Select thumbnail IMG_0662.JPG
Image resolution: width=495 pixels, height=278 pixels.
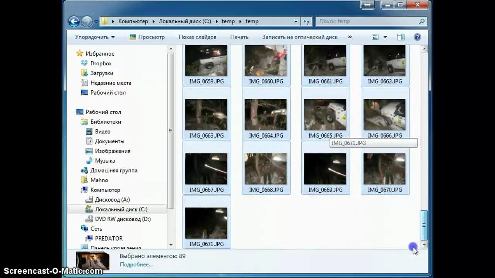point(385,64)
